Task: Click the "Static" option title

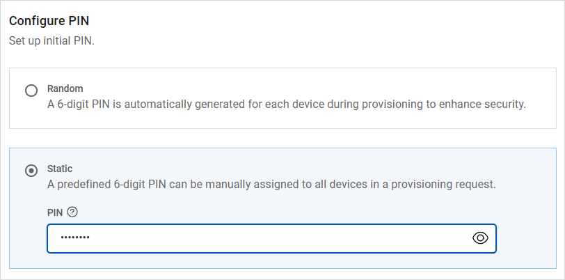Action: click(x=60, y=168)
